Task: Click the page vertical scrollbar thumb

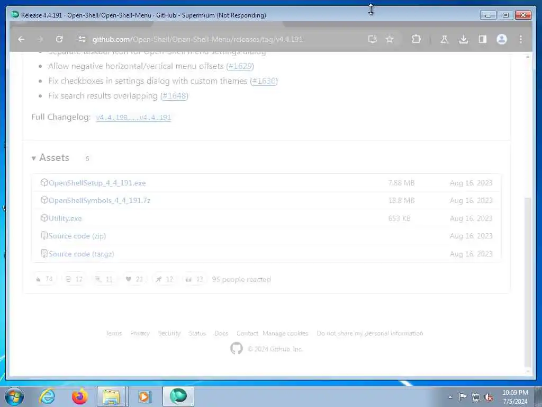Action: click(528, 282)
